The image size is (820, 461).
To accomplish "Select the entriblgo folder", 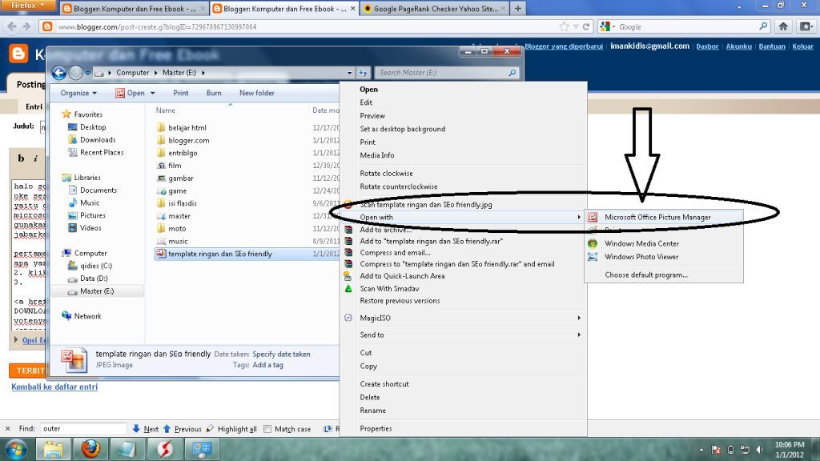I will click(x=177, y=153).
